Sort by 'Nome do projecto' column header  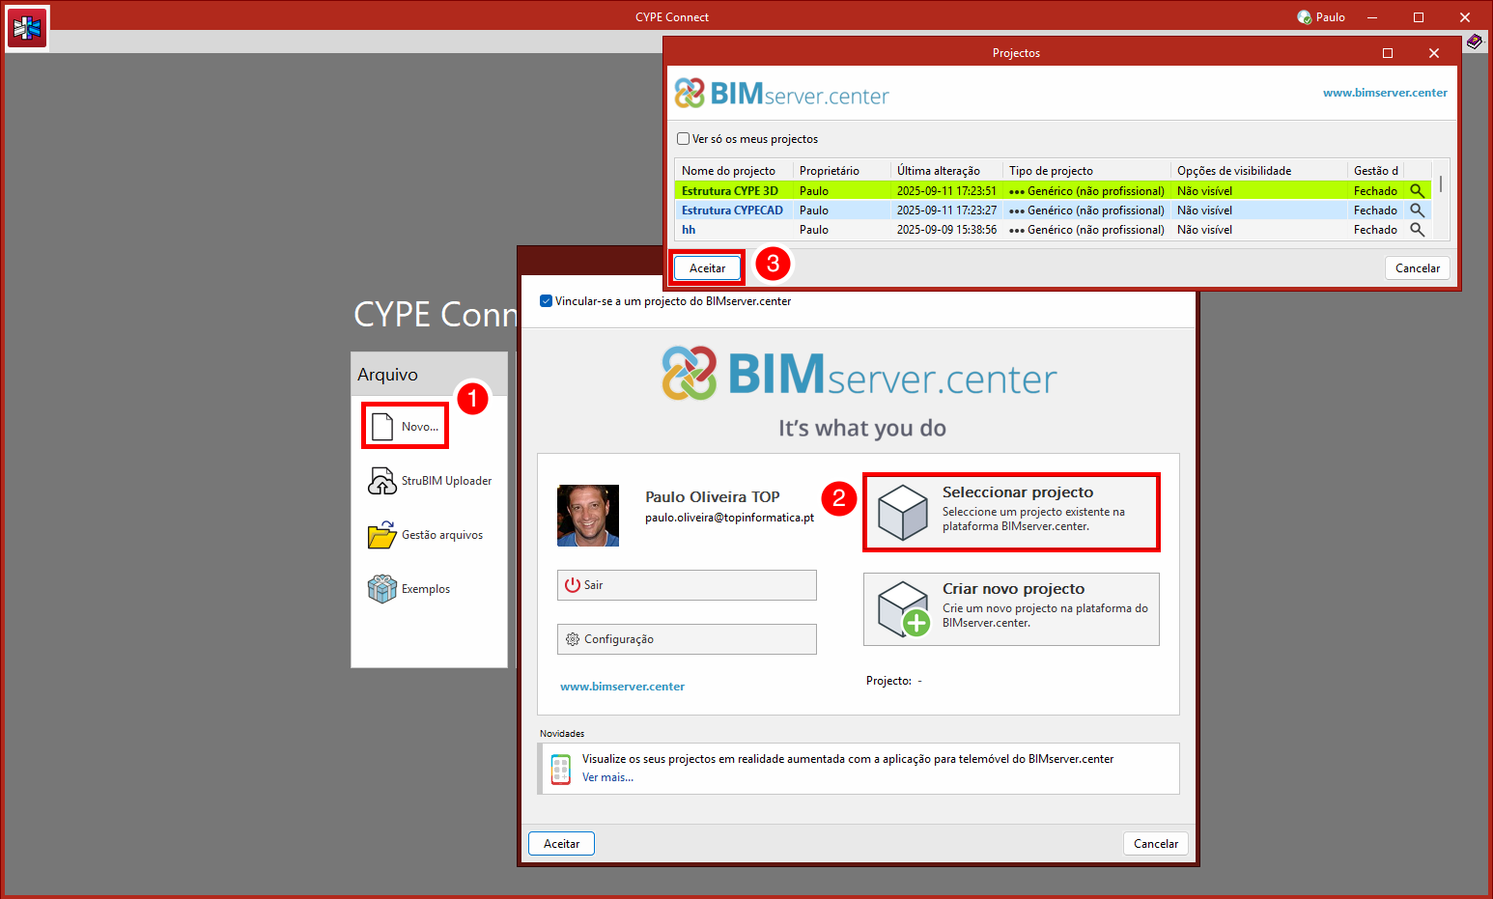click(728, 171)
